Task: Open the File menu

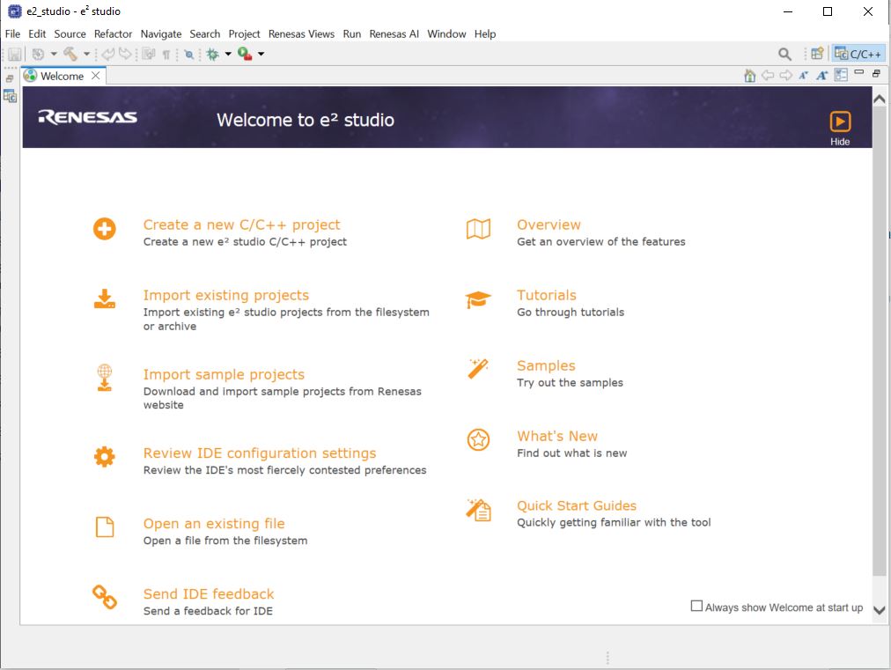Action: pos(12,34)
